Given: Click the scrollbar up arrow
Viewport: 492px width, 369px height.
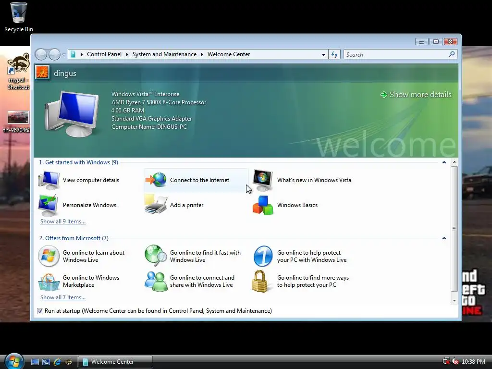Looking at the screenshot, I should click(x=454, y=162).
